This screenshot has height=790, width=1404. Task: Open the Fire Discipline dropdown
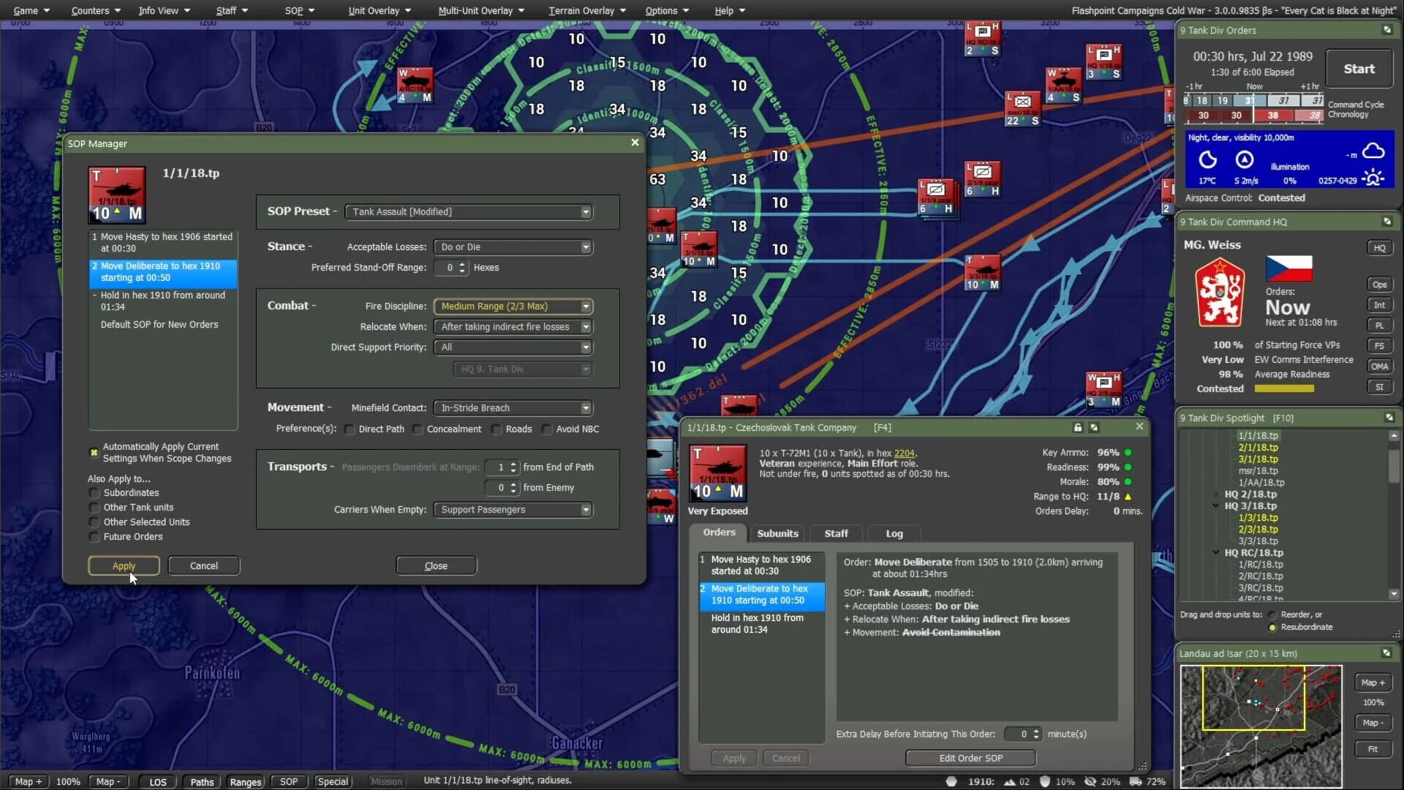pos(586,306)
